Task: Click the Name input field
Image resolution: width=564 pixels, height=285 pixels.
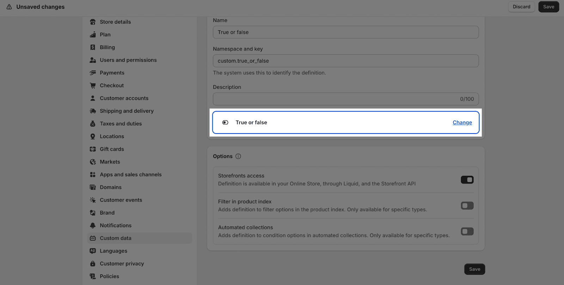Action: pos(346,32)
